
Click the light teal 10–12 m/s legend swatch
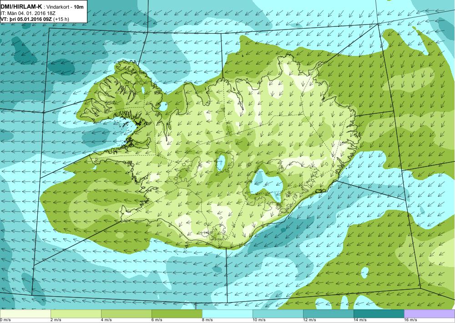[x=278, y=314]
